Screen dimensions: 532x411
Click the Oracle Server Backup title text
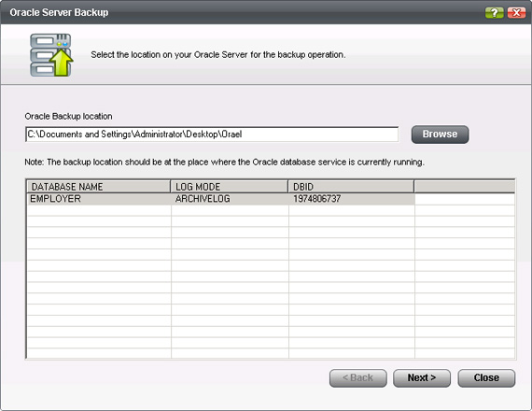[x=59, y=12]
